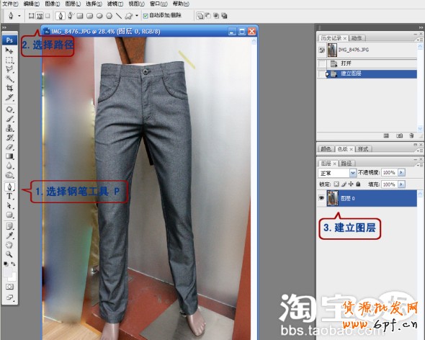Expand the opacity 100% slider arrow
The height and width of the screenshot is (340, 425).
(401, 172)
